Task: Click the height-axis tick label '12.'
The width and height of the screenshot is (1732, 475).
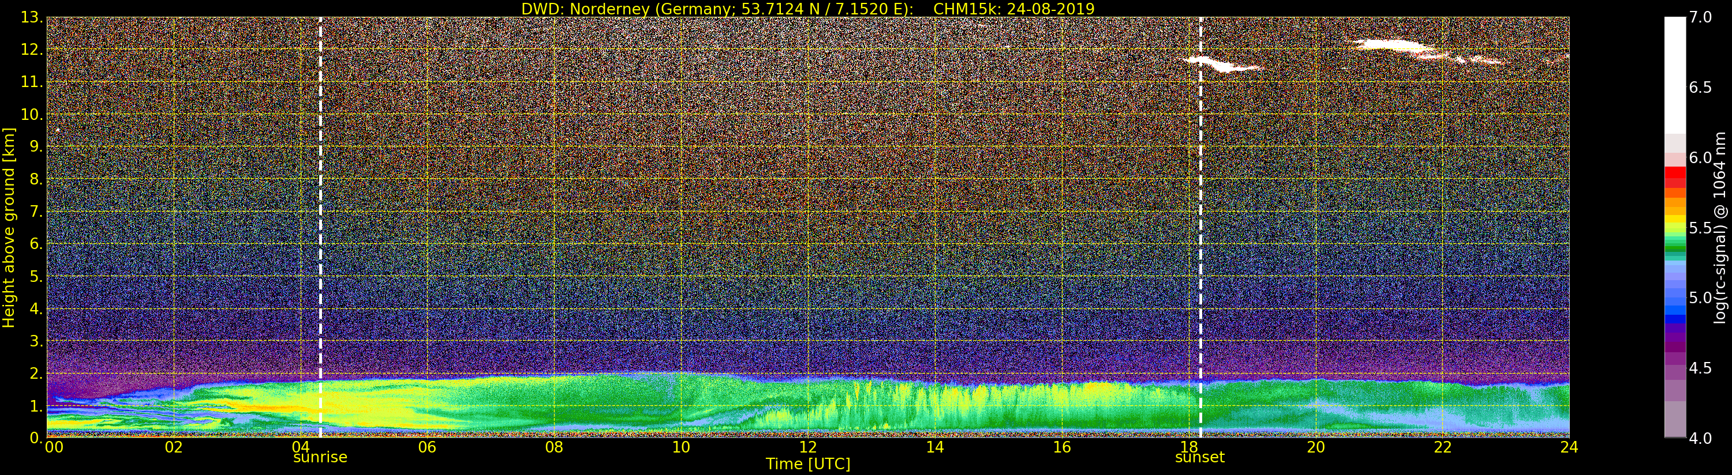Action: coord(32,50)
